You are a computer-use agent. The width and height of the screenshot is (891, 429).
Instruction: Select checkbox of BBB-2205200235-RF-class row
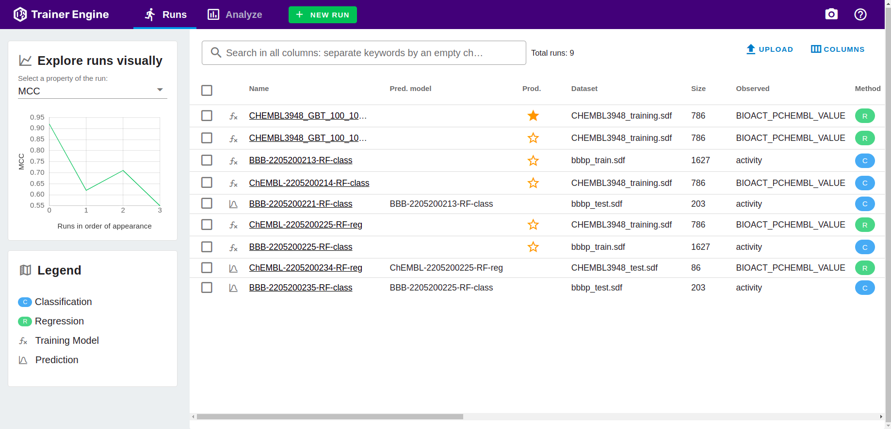coord(207,288)
